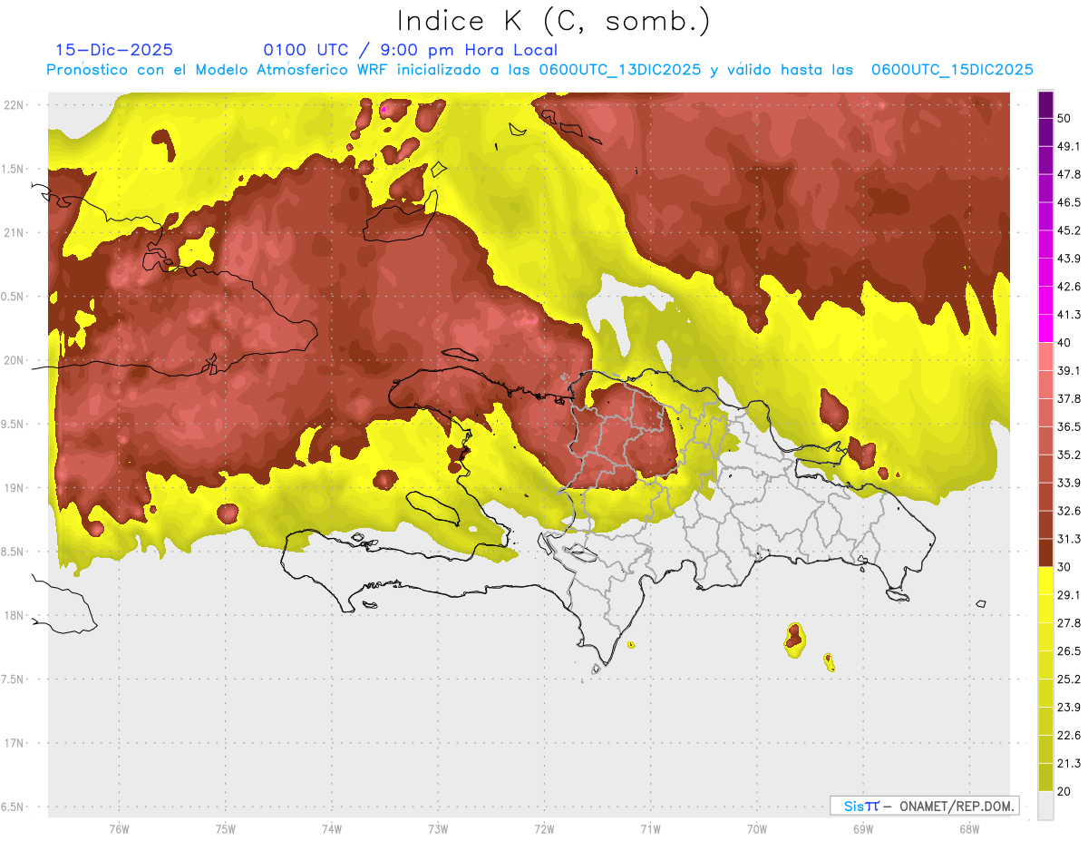The width and height of the screenshot is (1088, 841).
Task: Click the "0100 UTC / 9:00 pm Hora Local" time text
Action: tap(411, 51)
